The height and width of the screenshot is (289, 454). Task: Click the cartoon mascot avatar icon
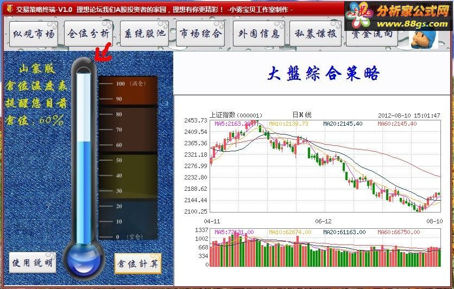[424, 39]
